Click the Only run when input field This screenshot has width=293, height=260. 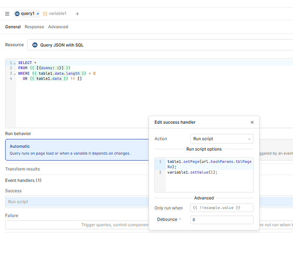pyautogui.click(x=222, y=208)
